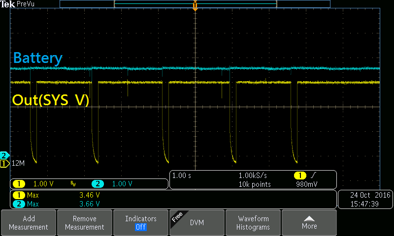Select Remove Measurement button

tap(85, 223)
